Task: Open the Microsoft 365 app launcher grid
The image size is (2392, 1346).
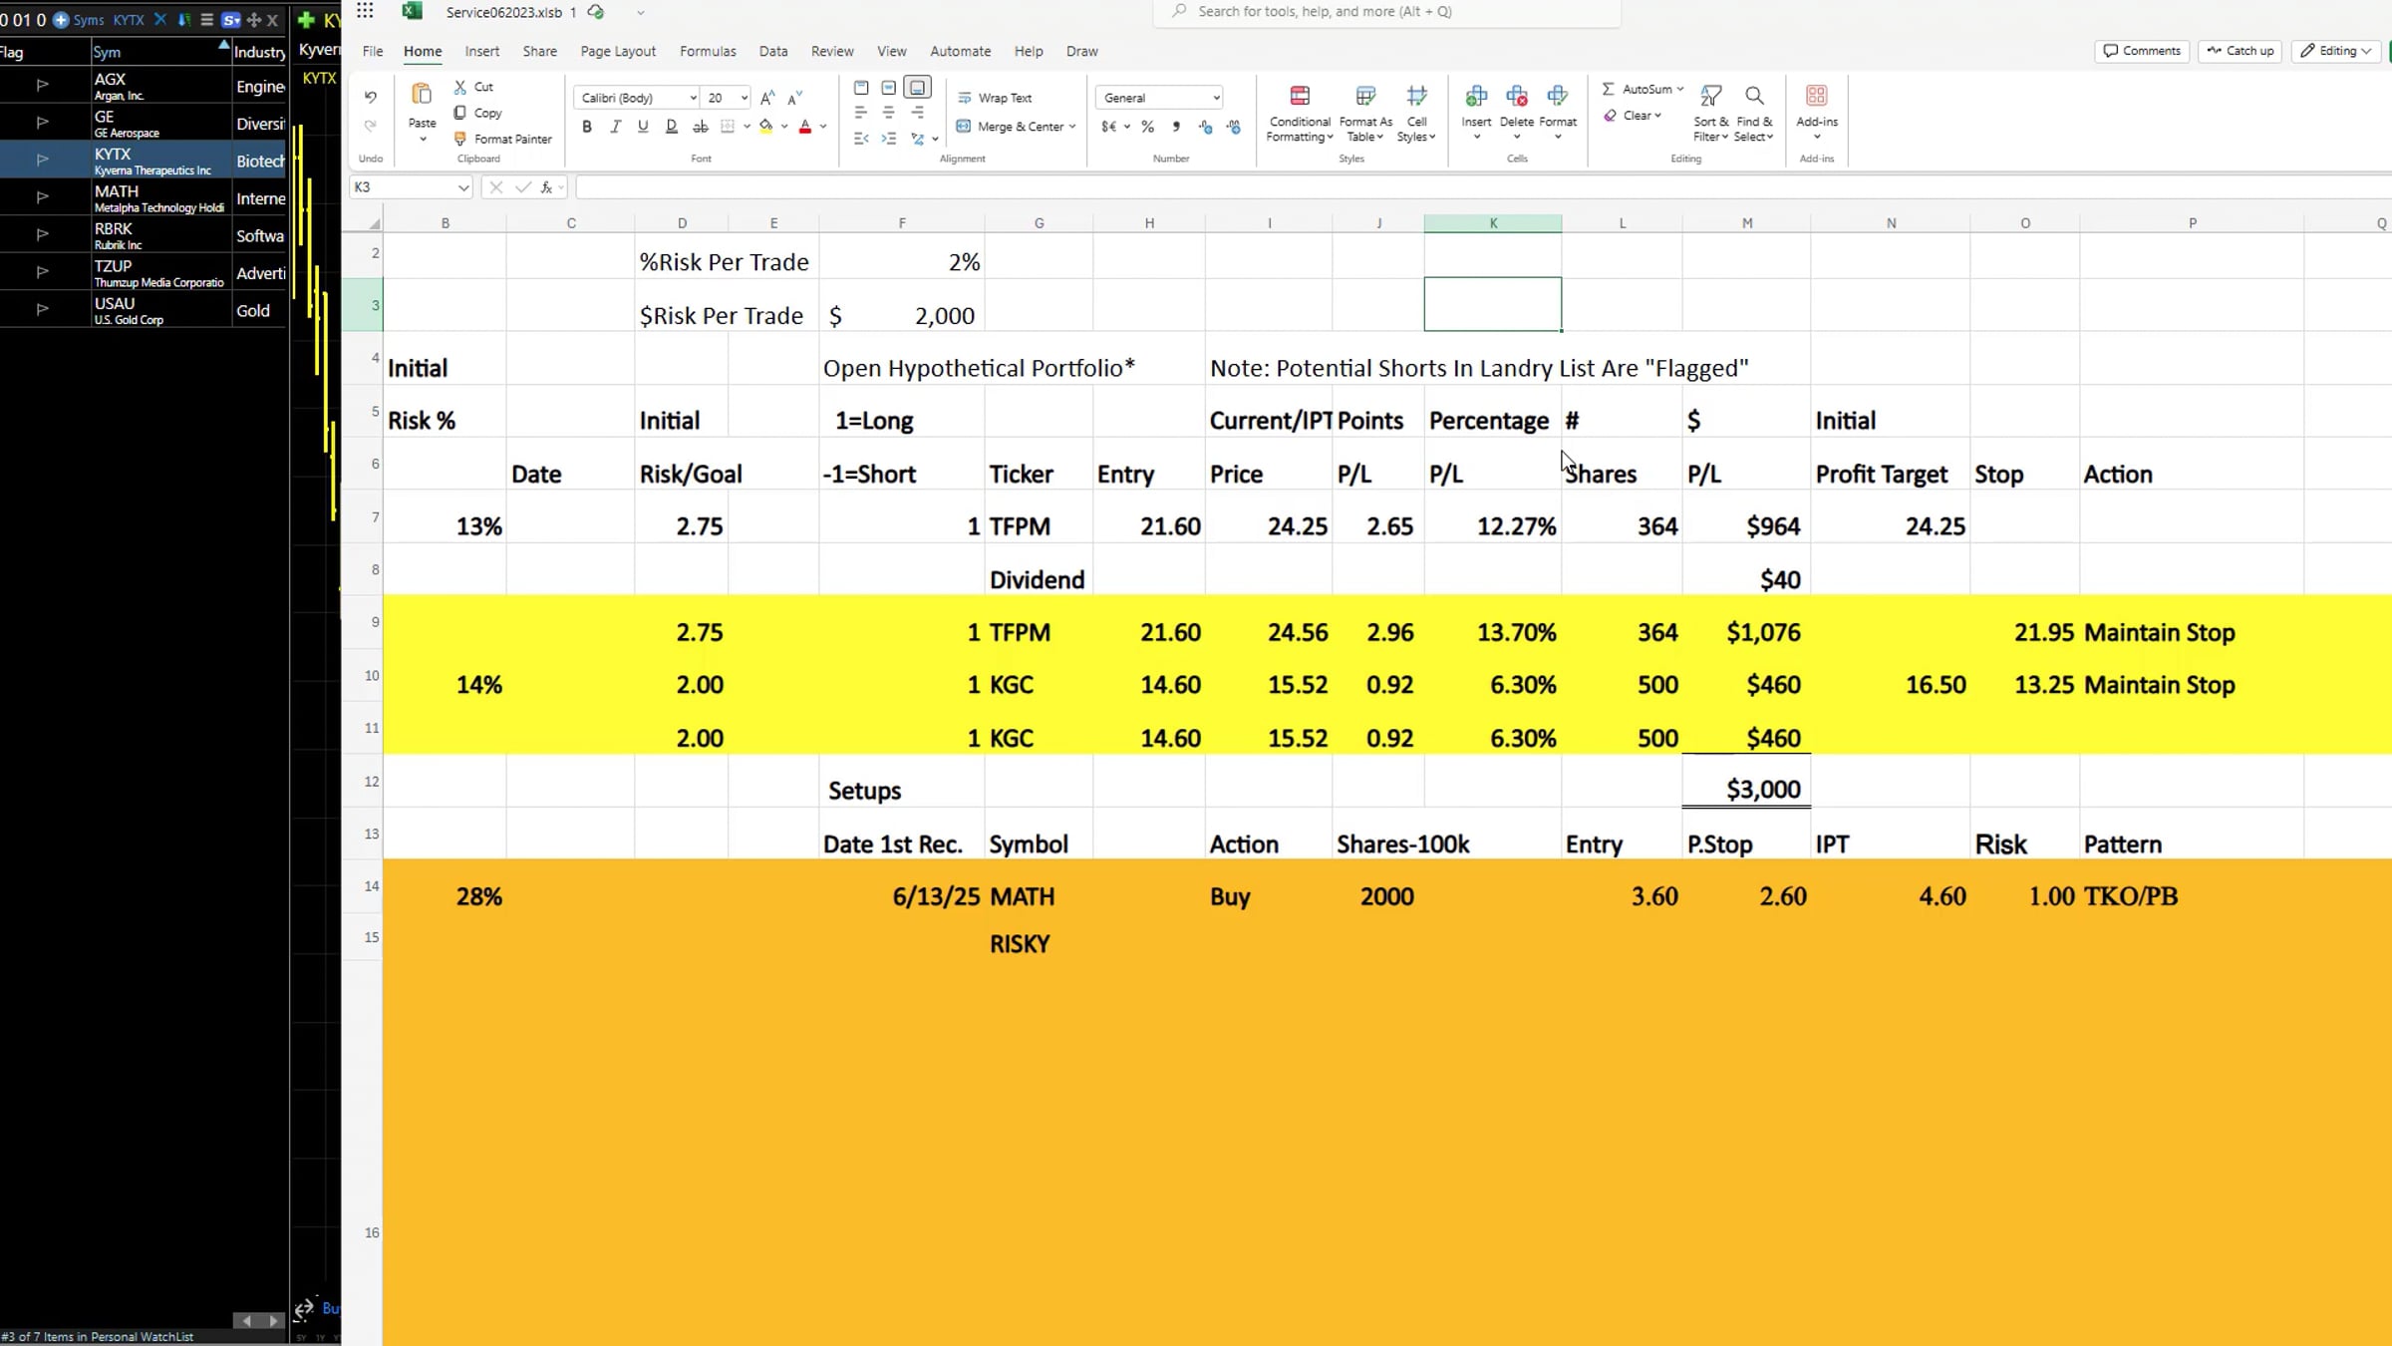Action: (365, 11)
